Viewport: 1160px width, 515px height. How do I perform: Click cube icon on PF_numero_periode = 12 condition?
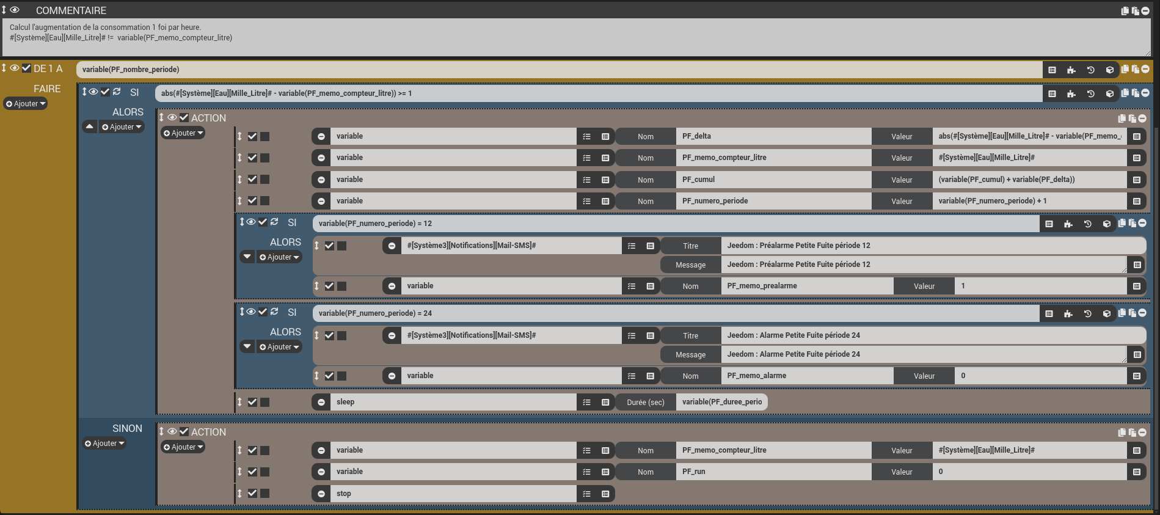click(x=1106, y=224)
